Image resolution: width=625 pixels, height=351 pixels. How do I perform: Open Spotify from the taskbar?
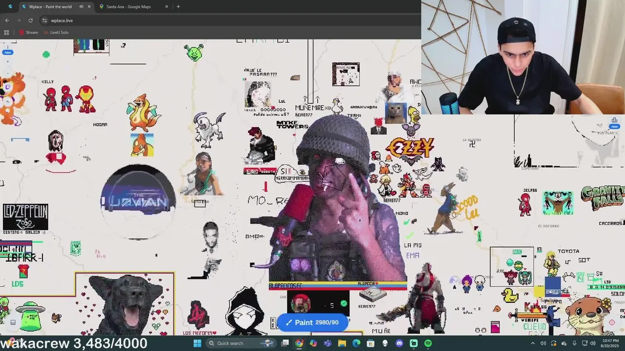pos(428,343)
